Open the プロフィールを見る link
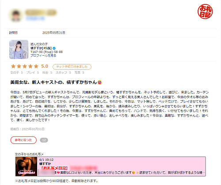 pos(43,56)
